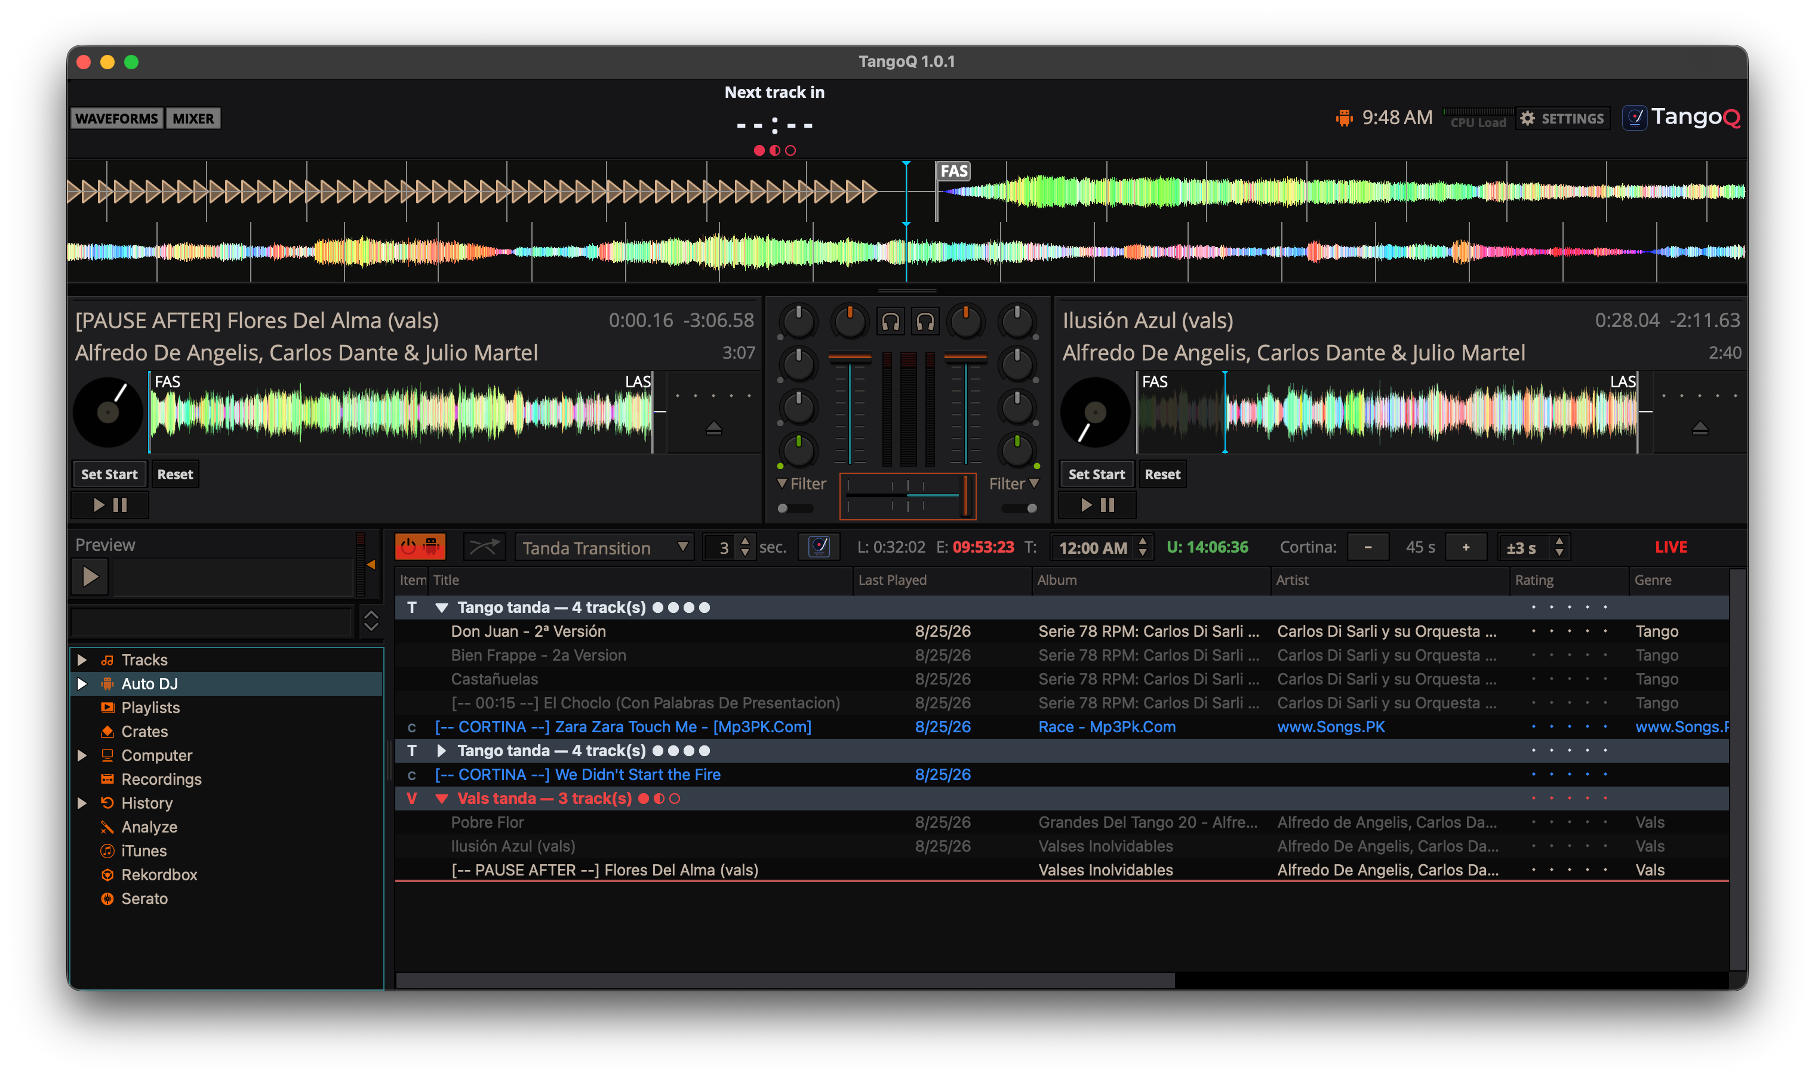The height and width of the screenshot is (1079, 1815).
Task: Click left deck Set Start button
Action: (x=109, y=474)
